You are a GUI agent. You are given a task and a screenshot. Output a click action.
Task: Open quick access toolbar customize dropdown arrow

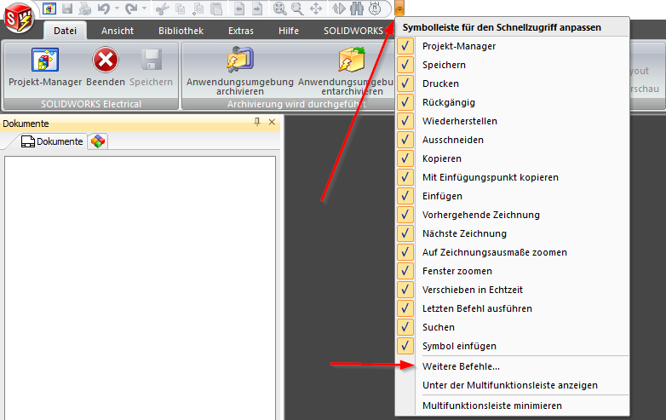coord(399,9)
